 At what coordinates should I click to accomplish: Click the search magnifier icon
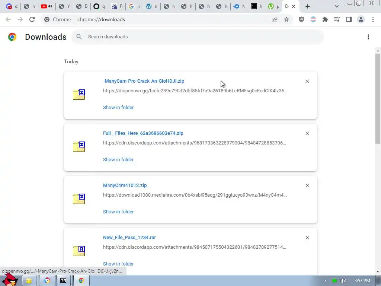point(79,37)
